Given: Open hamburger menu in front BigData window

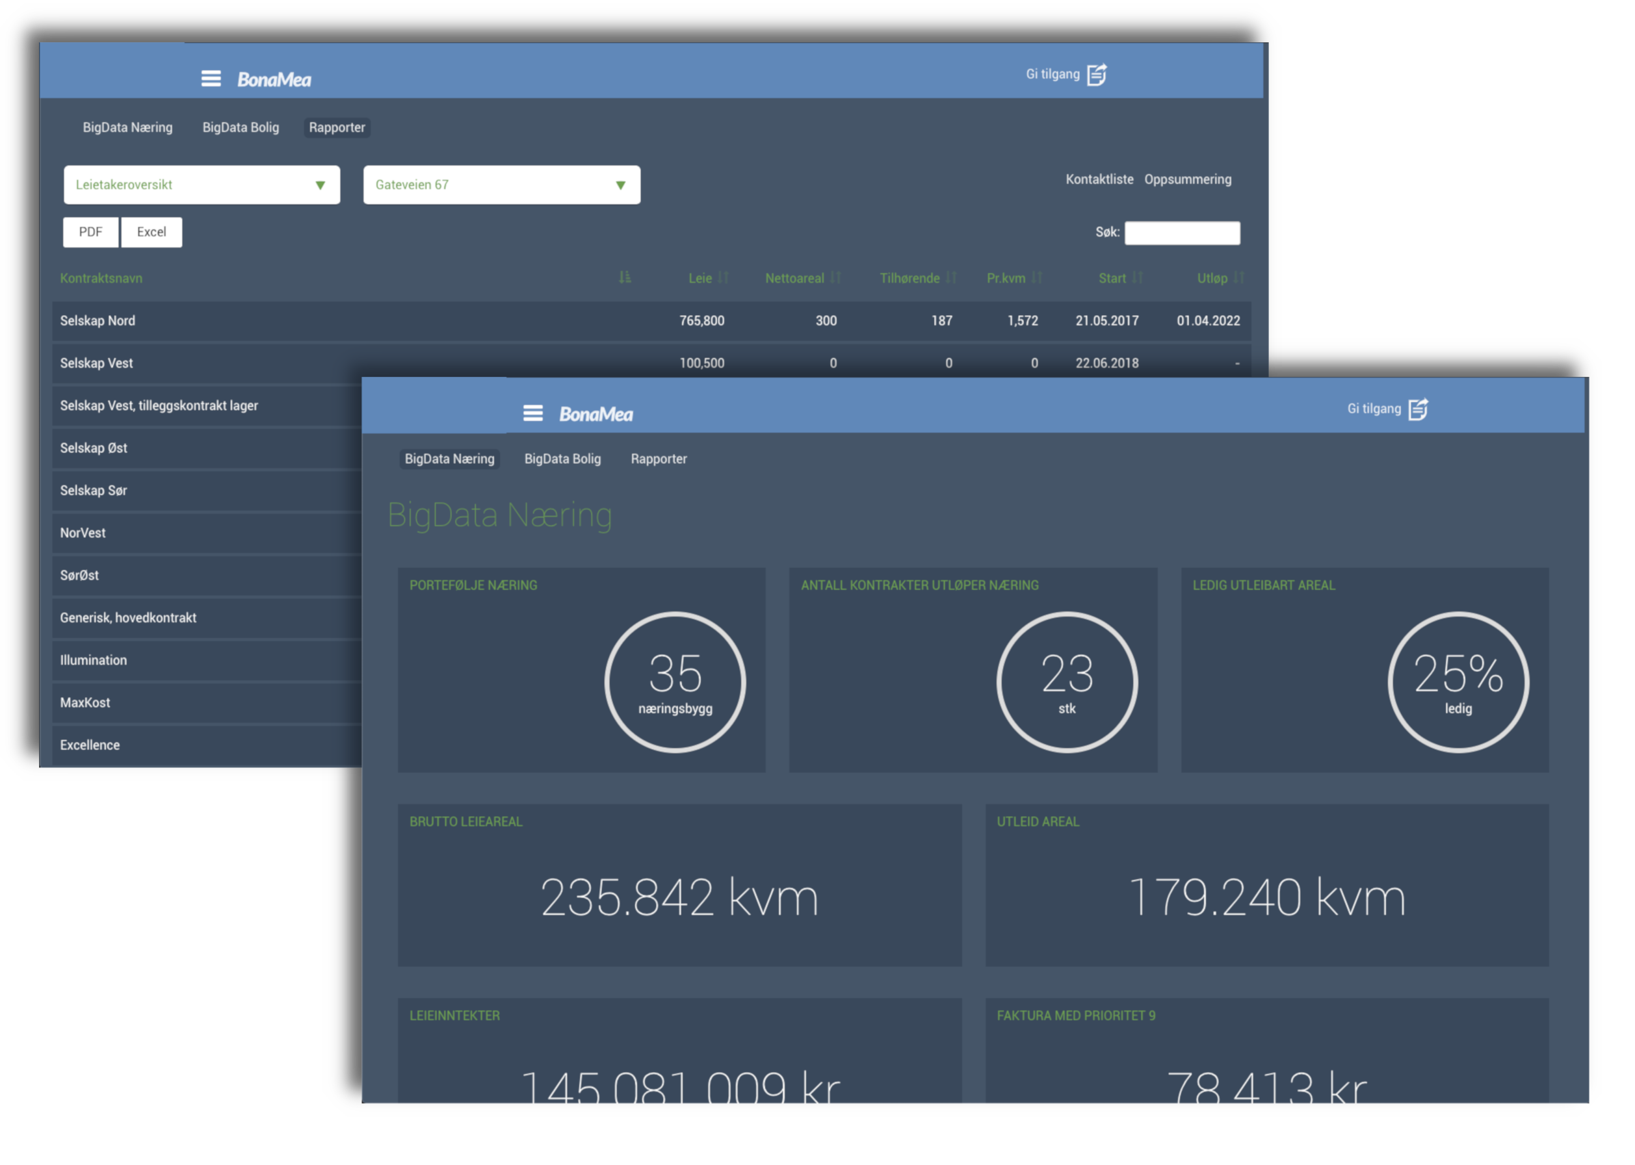Looking at the screenshot, I should point(532,413).
